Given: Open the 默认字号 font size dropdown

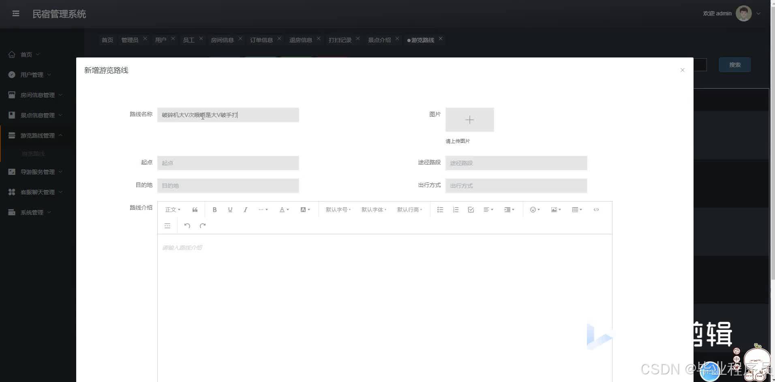Looking at the screenshot, I should 338,210.
